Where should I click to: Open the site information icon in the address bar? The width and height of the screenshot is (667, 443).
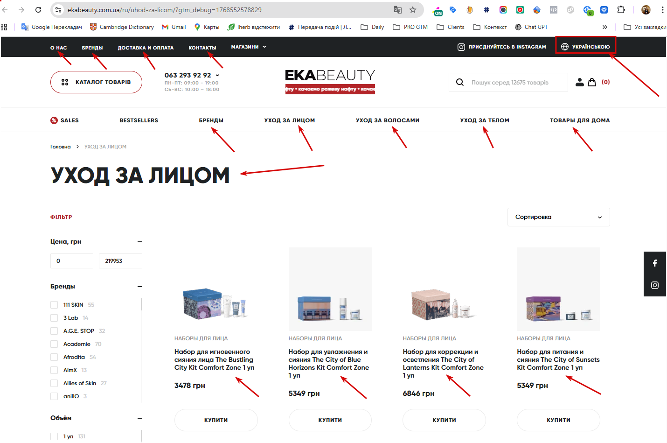point(58,10)
